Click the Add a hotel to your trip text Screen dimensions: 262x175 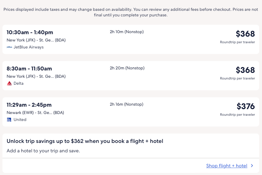coord(43,151)
